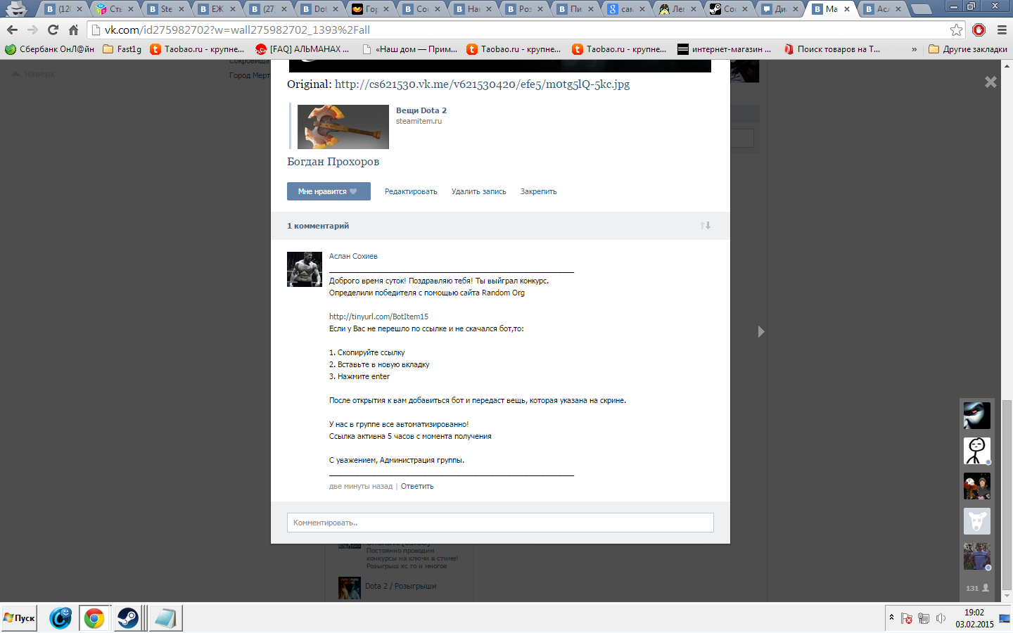Close the active Ма tab
The width and height of the screenshot is (1013, 633).
point(847,9)
